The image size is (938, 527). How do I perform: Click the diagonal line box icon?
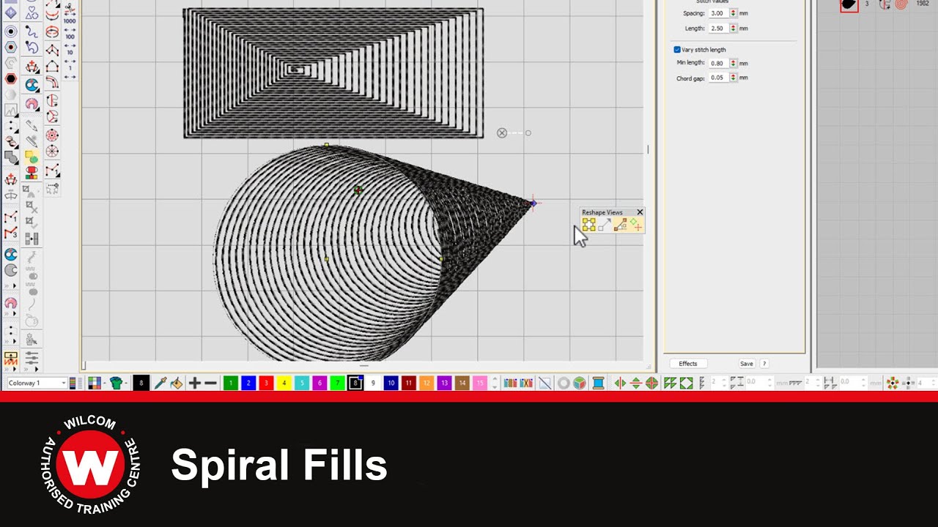click(x=545, y=383)
